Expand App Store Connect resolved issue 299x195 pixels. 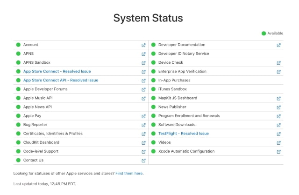57,72
